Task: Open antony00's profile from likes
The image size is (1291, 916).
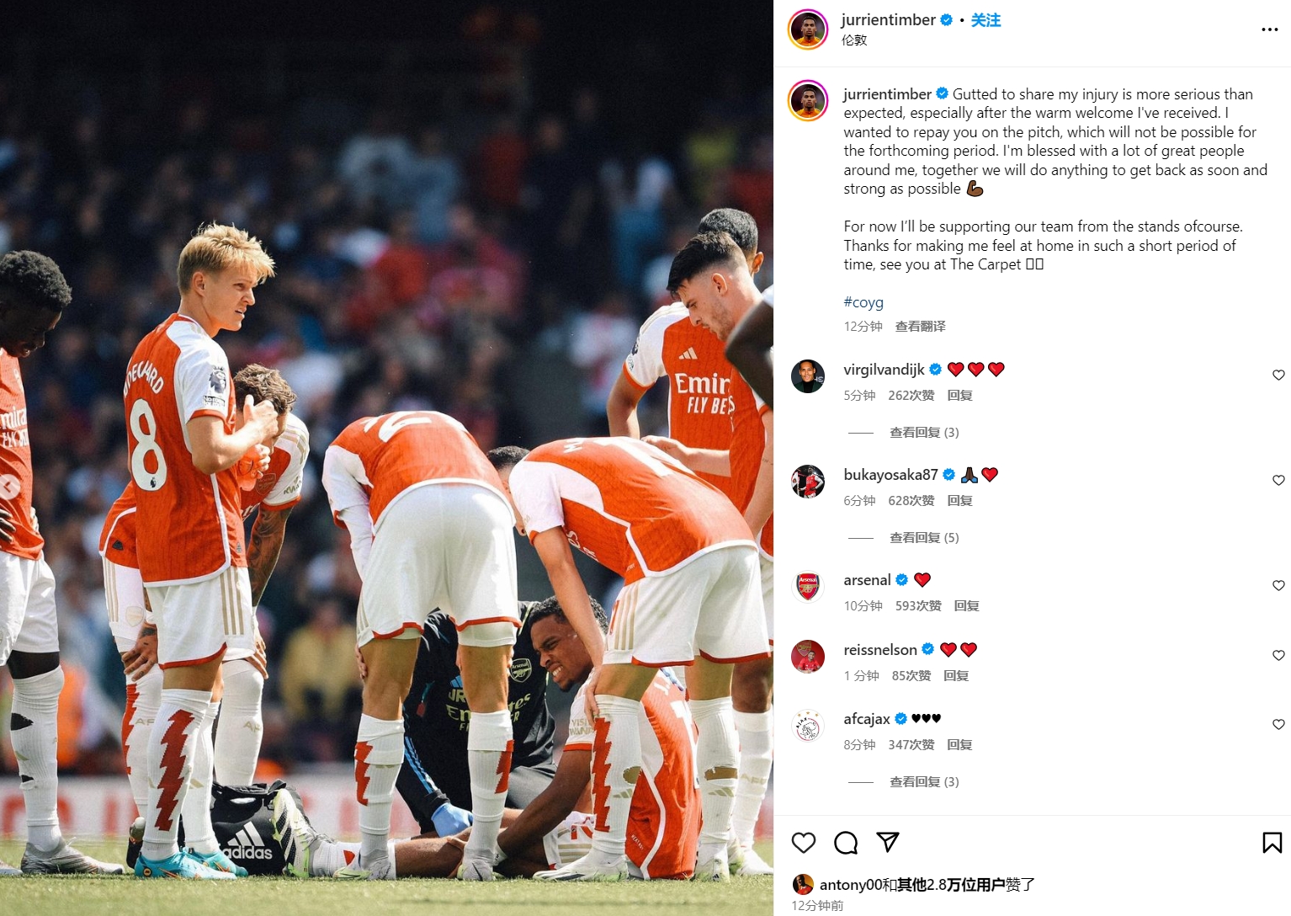Action: coord(851,885)
